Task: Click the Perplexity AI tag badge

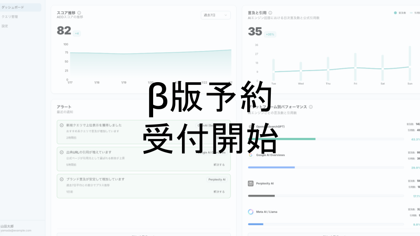Action: (x=217, y=180)
